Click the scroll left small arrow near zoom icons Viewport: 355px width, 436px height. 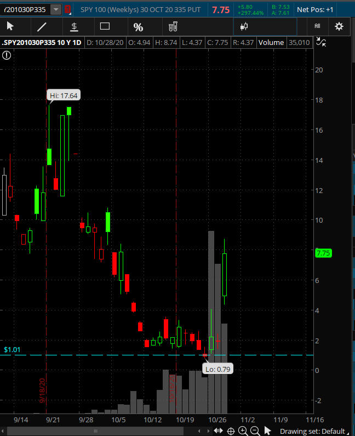[x=199, y=431]
